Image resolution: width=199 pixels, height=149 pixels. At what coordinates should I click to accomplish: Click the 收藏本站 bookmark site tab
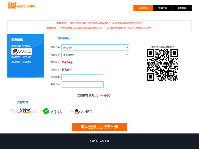pos(163,8)
